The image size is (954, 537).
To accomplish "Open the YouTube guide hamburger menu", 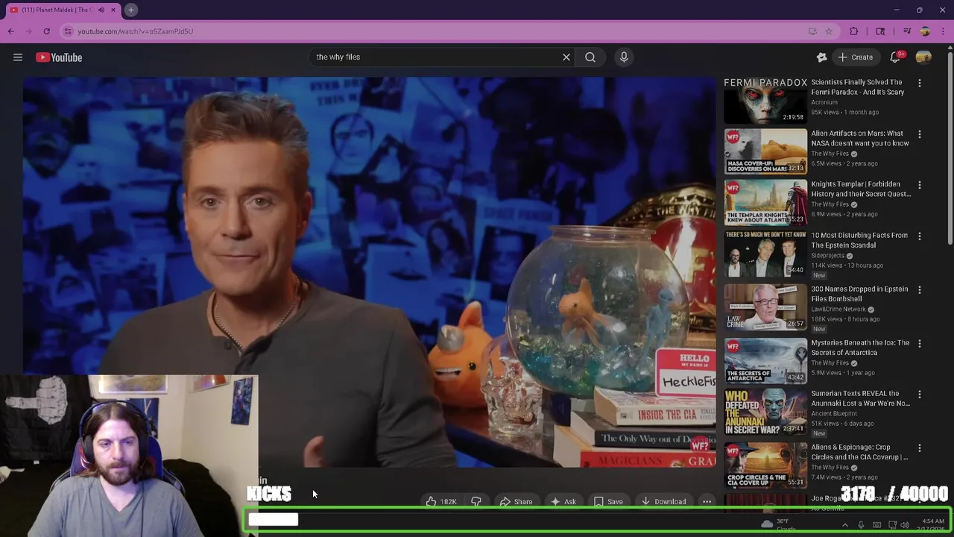I will click(x=18, y=57).
